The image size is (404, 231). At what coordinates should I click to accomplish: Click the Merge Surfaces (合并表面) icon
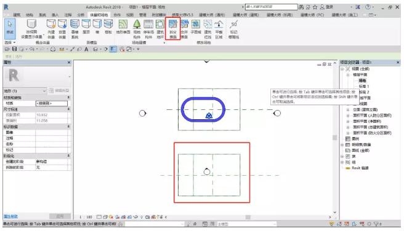184,29
